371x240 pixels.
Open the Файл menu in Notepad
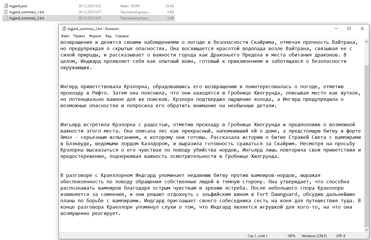pyautogui.click(x=65, y=36)
